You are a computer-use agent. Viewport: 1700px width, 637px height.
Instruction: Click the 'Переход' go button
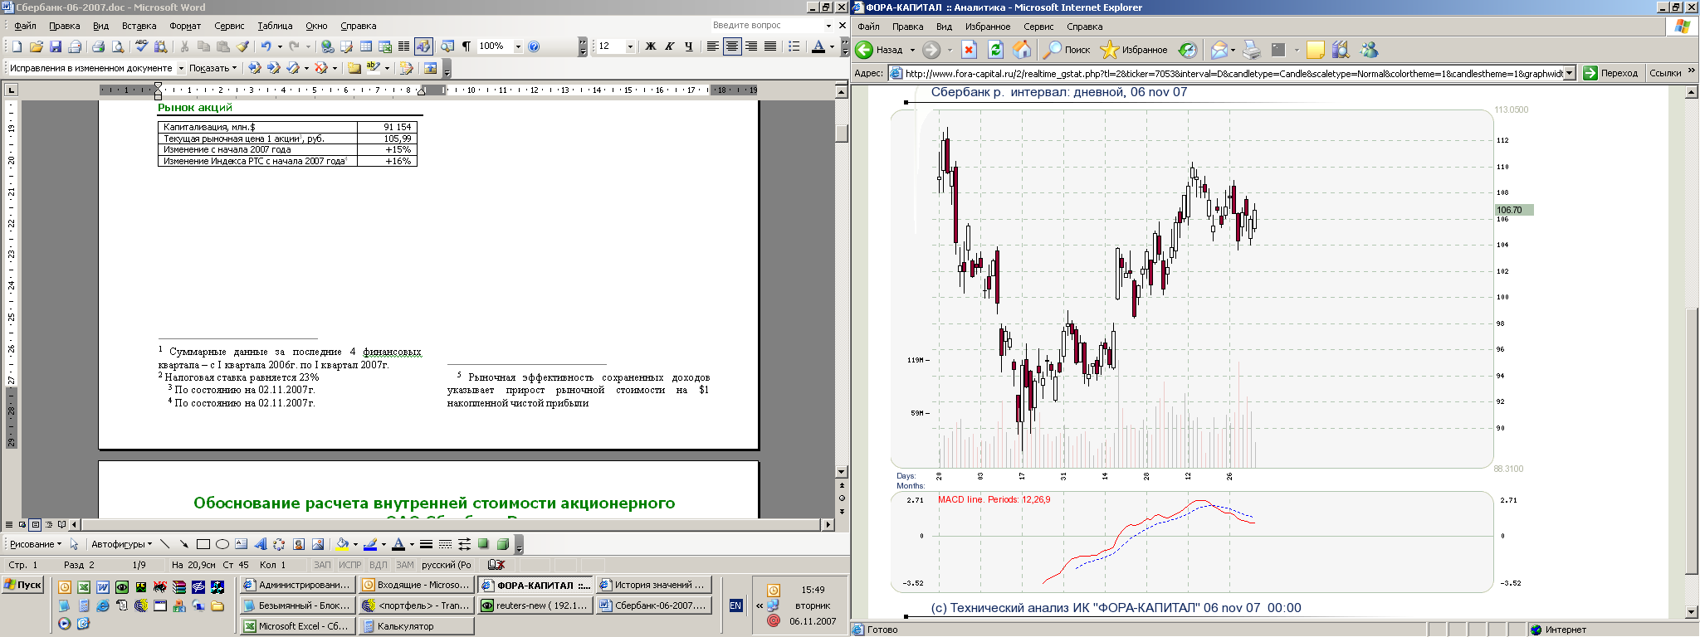1610,73
